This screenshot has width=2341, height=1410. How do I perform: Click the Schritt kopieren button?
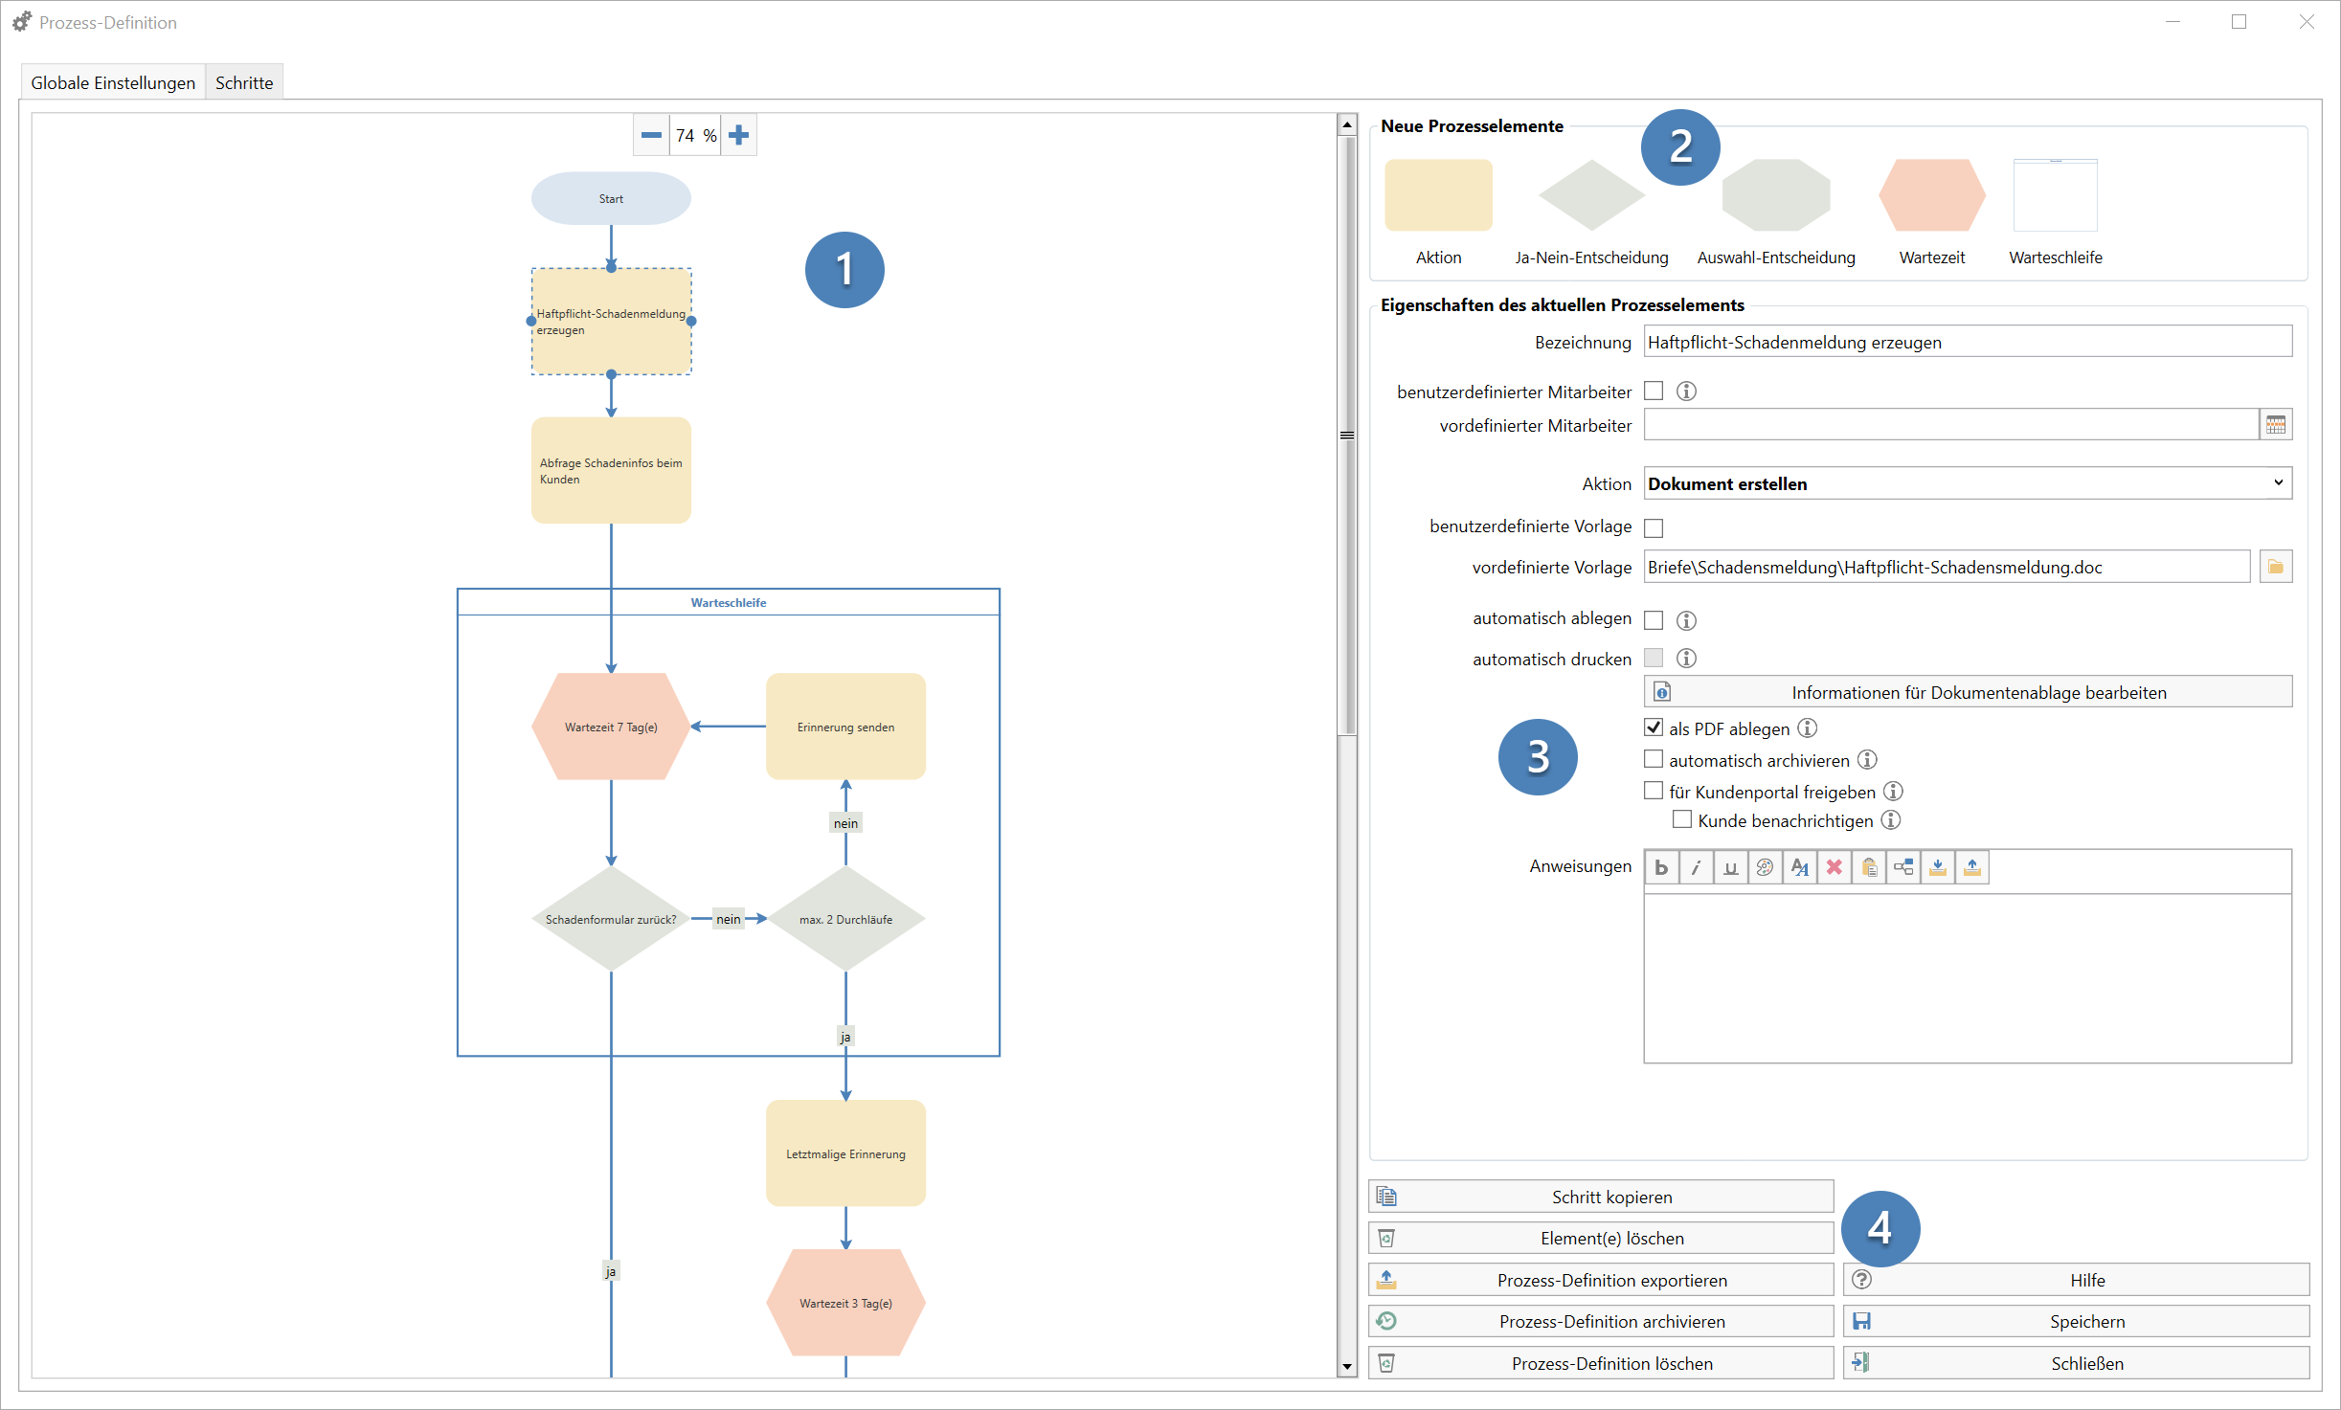[x=1601, y=1197]
